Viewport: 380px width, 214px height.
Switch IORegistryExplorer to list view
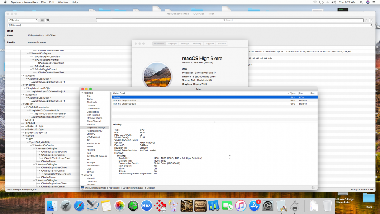(x=43, y=20)
